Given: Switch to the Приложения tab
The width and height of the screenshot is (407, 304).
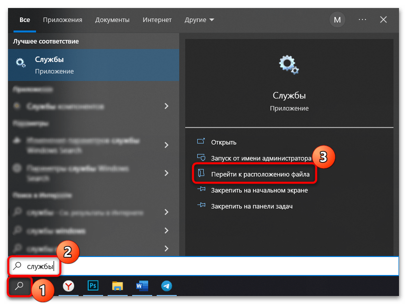Looking at the screenshot, I should [x=63, y=20].
